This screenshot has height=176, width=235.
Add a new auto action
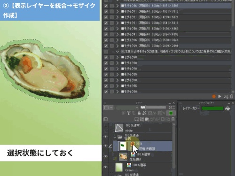coord(226,97)
